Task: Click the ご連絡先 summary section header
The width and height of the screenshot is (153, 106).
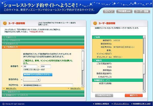Action: (x=118, y=60)
